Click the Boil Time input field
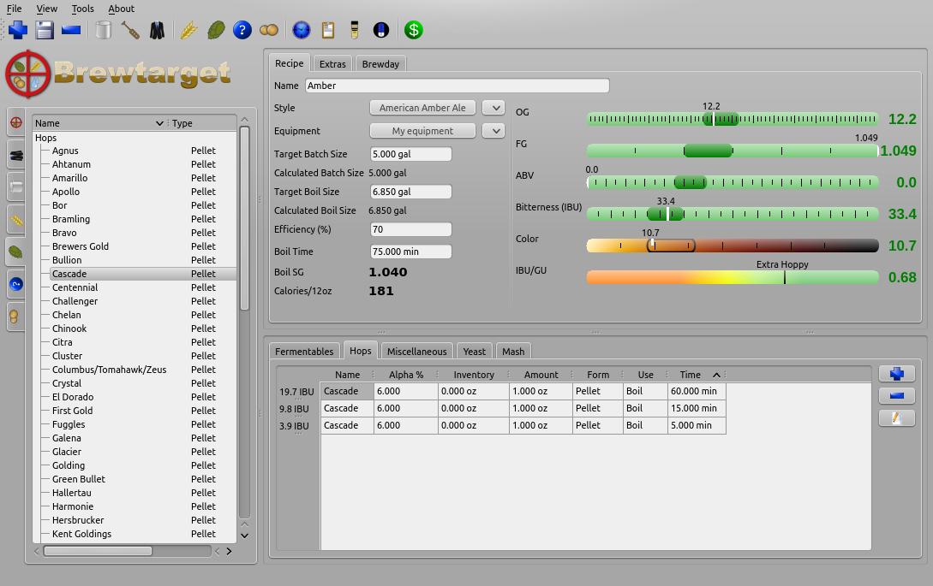Viewport: 933px width, 586px height. (410, 252)
